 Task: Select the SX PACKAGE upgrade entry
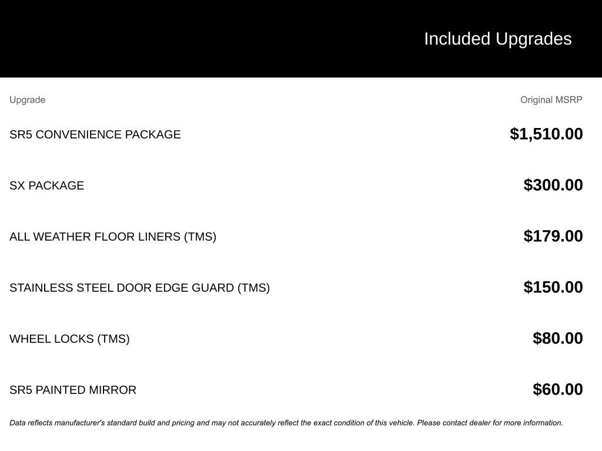point(46,186)
